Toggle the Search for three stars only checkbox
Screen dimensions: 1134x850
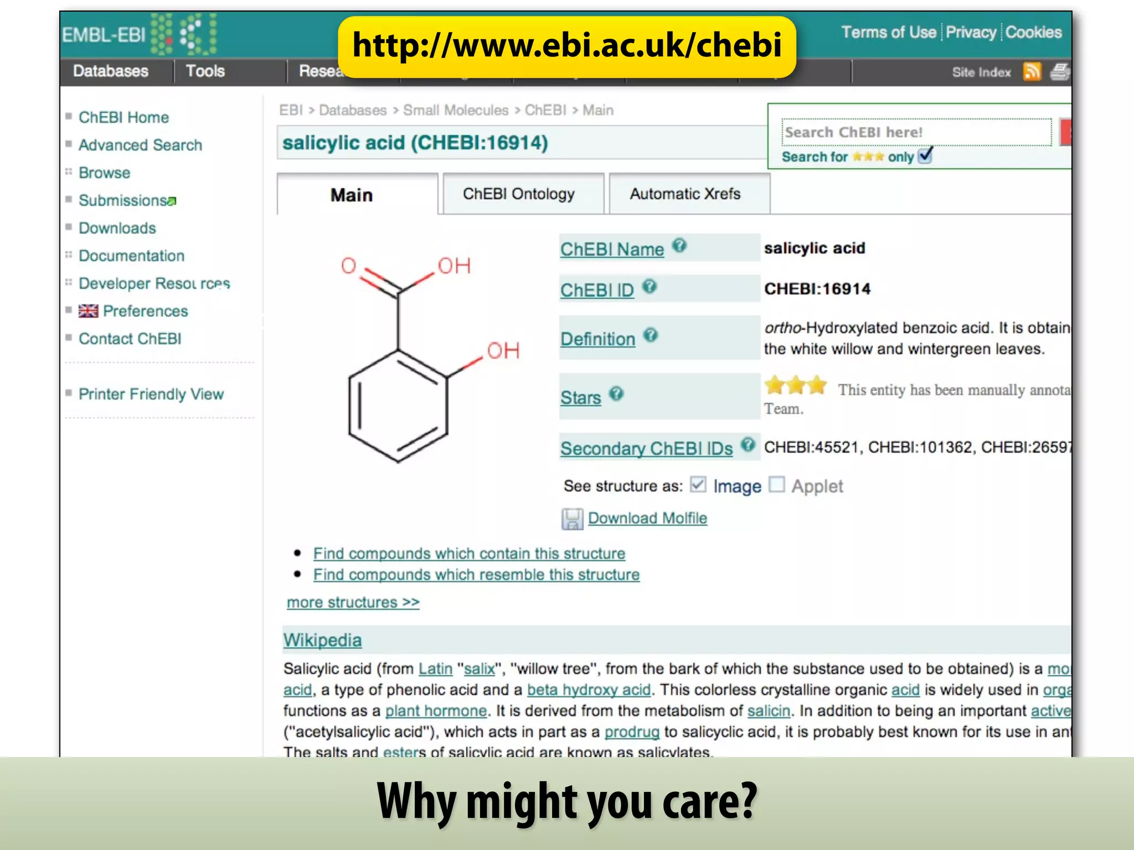pyautogui.click(x=925, y=156)
